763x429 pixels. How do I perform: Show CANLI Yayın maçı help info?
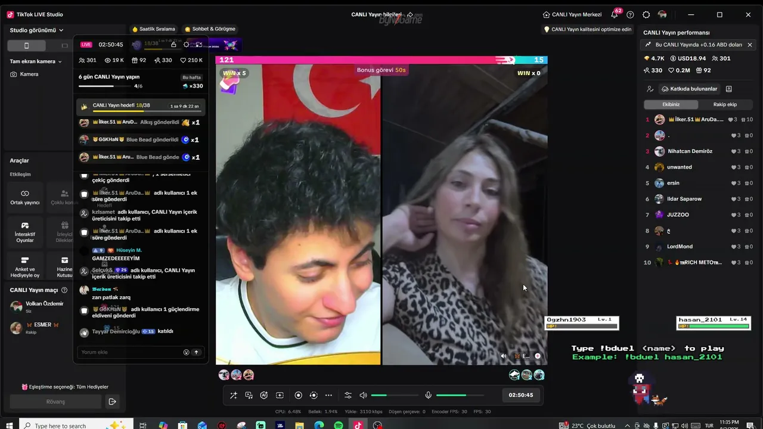click(x=64, y=290)
